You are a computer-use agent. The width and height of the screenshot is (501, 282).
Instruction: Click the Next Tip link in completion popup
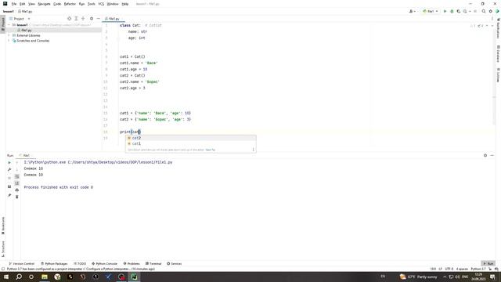(211, 150)
